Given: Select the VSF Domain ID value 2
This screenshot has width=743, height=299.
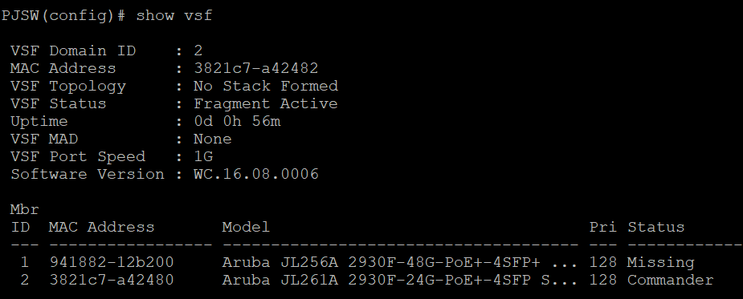Looking at the screenshot, I should coord(198,51).
